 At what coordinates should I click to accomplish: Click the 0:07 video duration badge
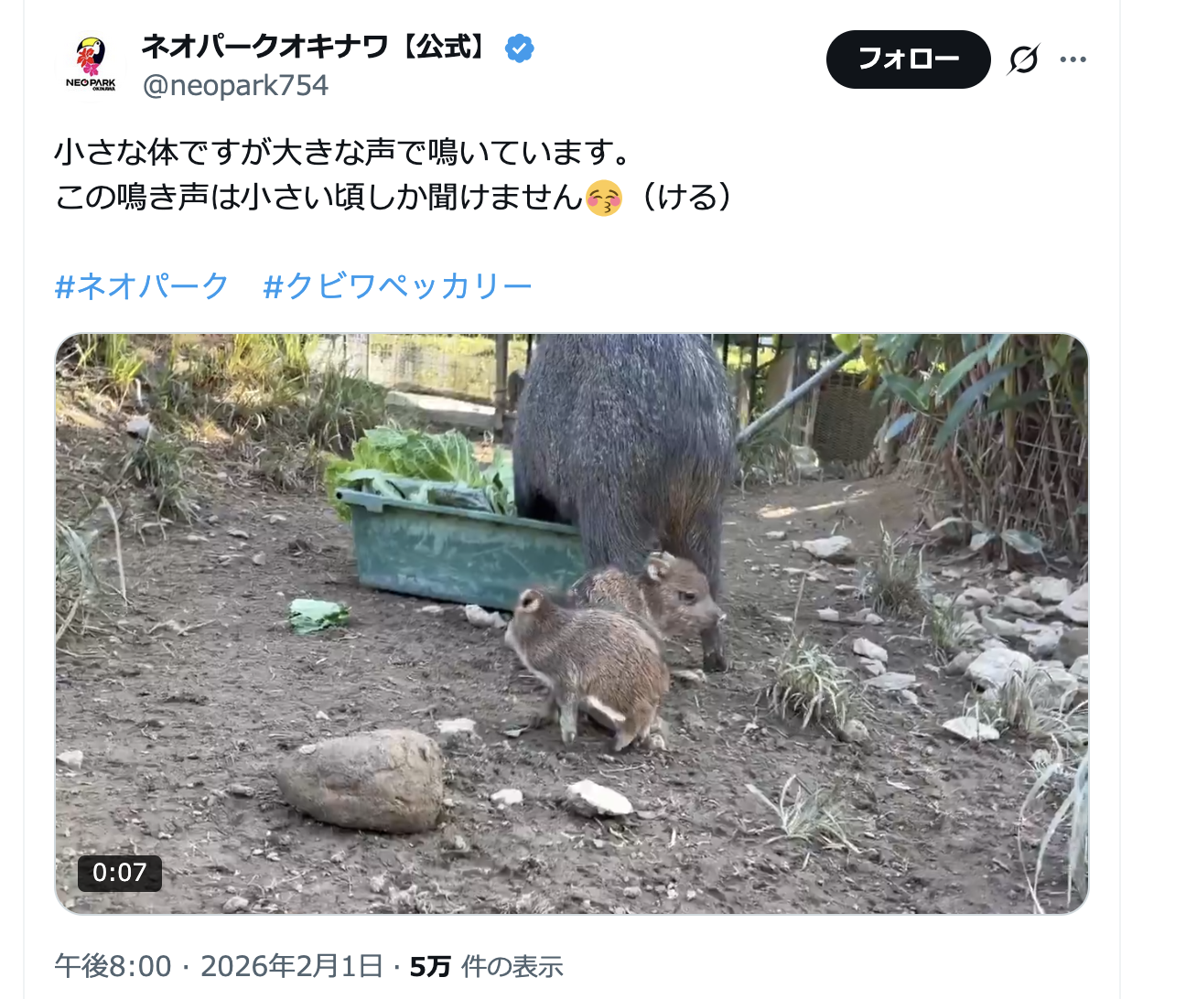click(x=120, y=873)
